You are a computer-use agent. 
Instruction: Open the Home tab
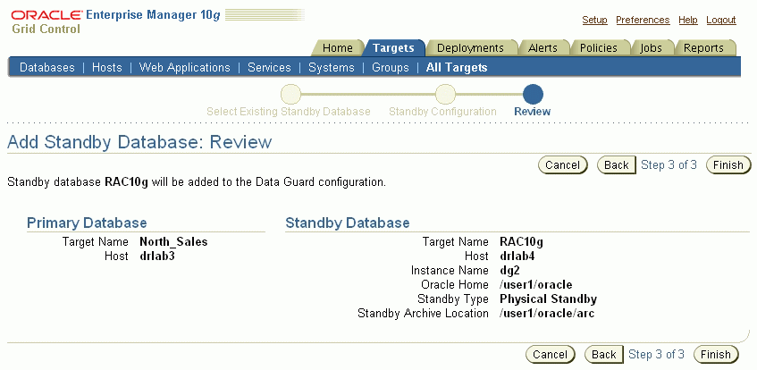coord(338,48)
